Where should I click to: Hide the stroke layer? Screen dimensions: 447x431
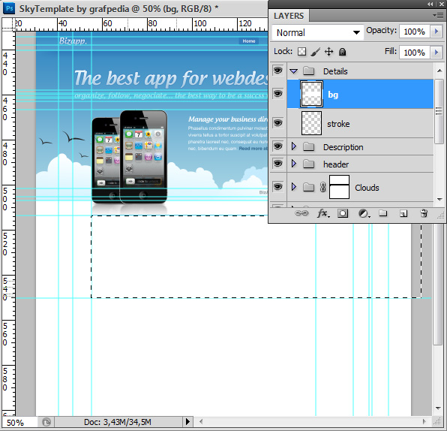(x=278, y=123)
